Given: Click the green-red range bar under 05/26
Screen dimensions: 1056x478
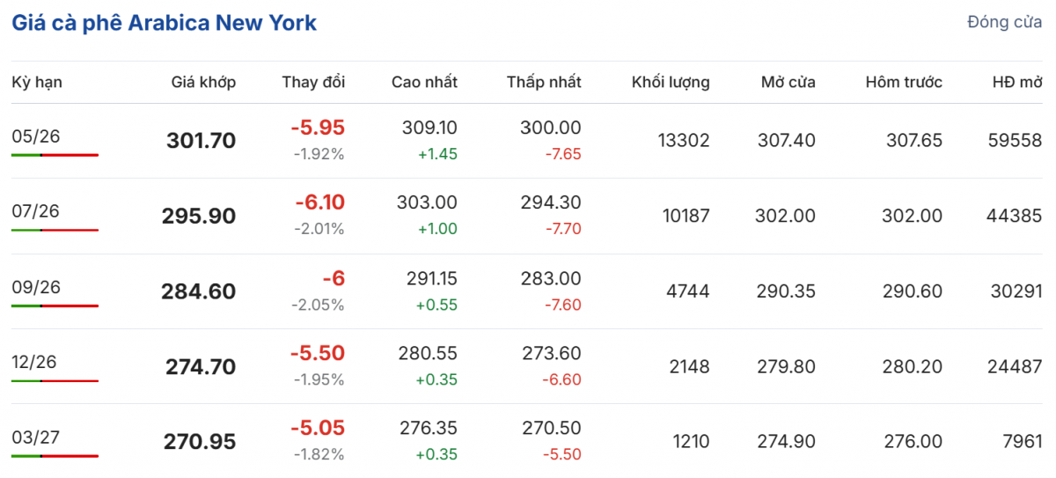Looking at the screenshot, I should (x=55, y=155).
